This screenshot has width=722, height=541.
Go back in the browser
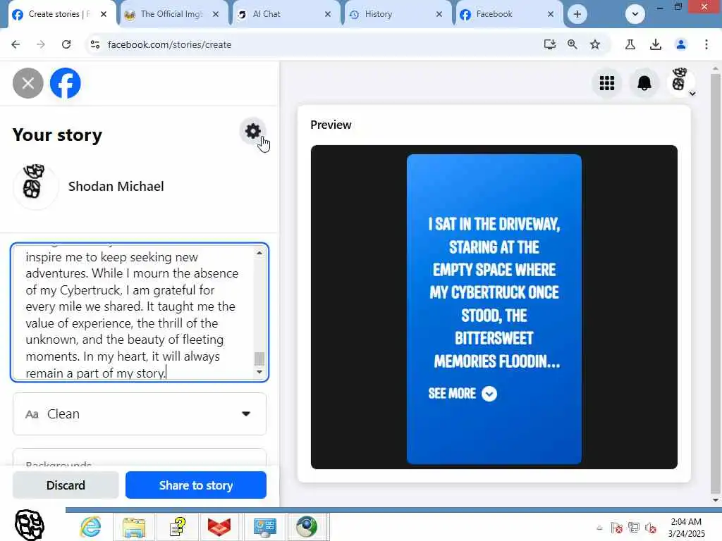(x=16, y=44)
